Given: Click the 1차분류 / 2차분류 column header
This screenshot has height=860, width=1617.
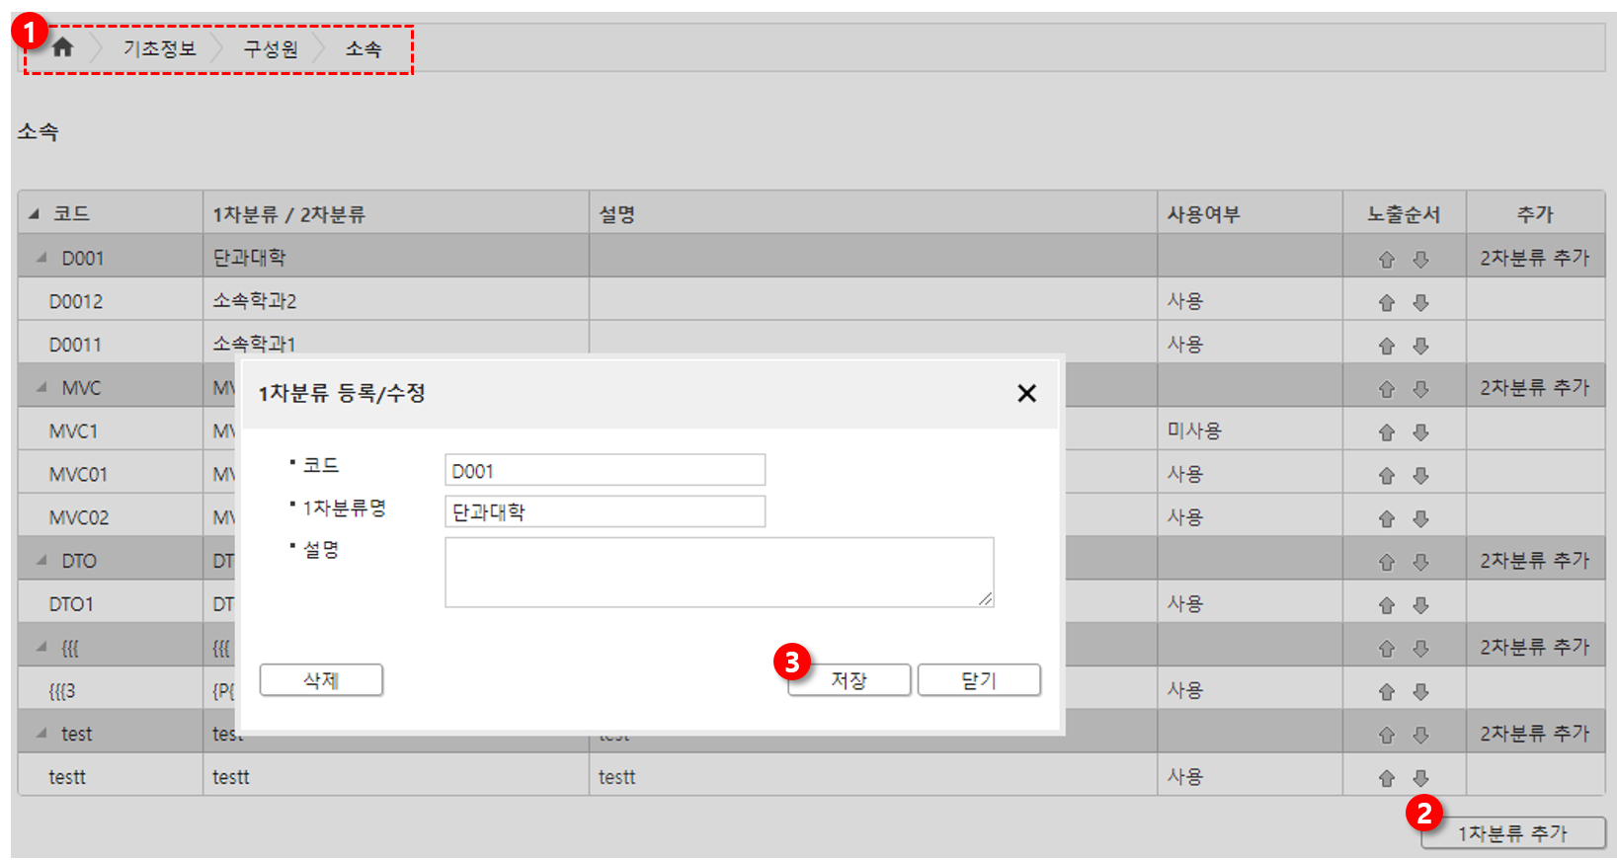Looking at the screenshot, I should point(395,213).
